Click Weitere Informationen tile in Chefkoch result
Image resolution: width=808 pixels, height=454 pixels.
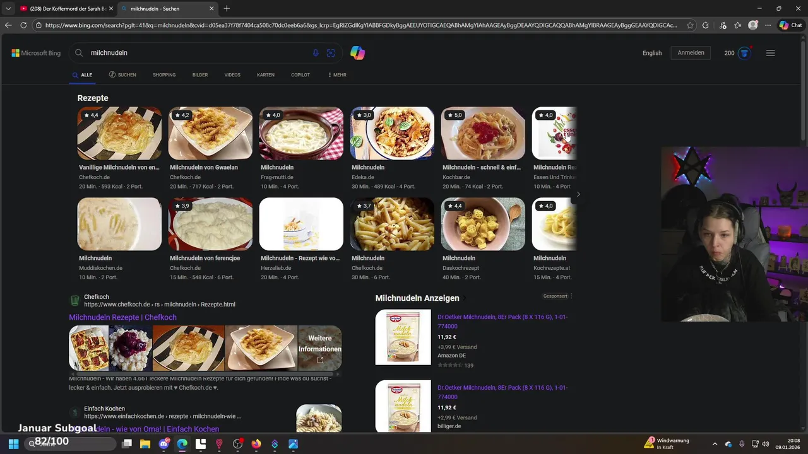pyautogui.click(x=319, y=348)
